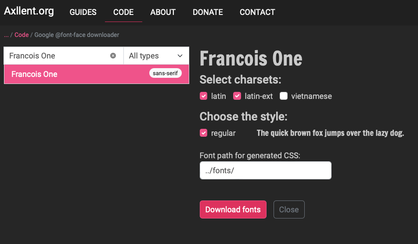Viewport: 418px width, 244px height.
Task: Click the ellipsis breadcrumb link
Action: pyautogui.click(x=6, y=35)
